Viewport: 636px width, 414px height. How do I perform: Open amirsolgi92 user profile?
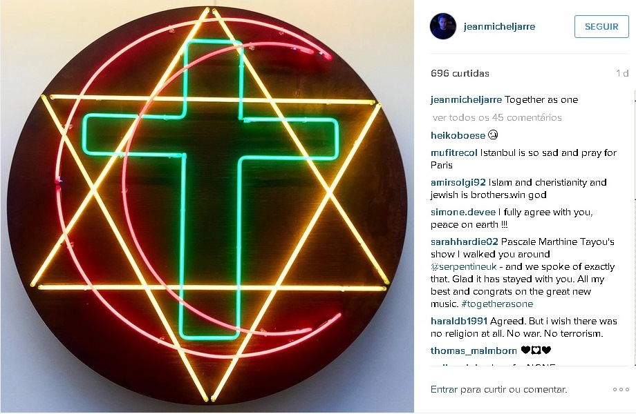pos(458,183)
